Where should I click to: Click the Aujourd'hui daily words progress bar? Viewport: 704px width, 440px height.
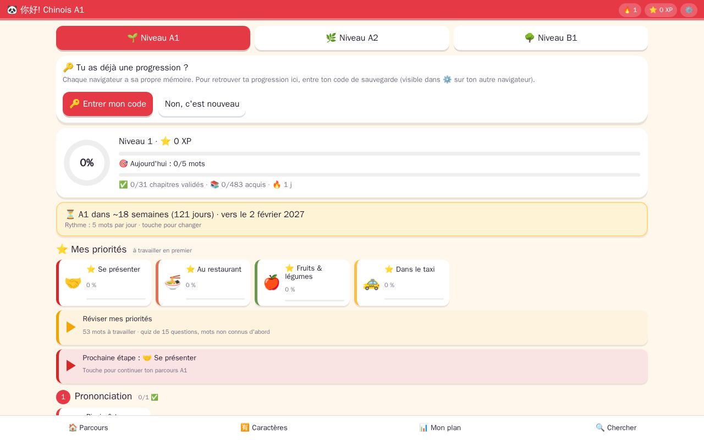380,175
